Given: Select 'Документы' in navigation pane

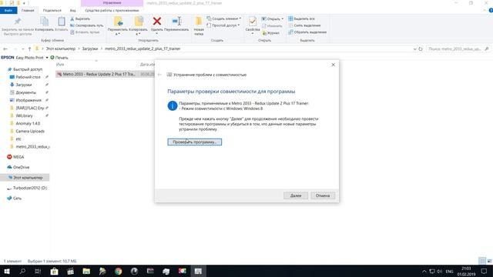Looking at the screenshot, I should click(x=25, y=92).
